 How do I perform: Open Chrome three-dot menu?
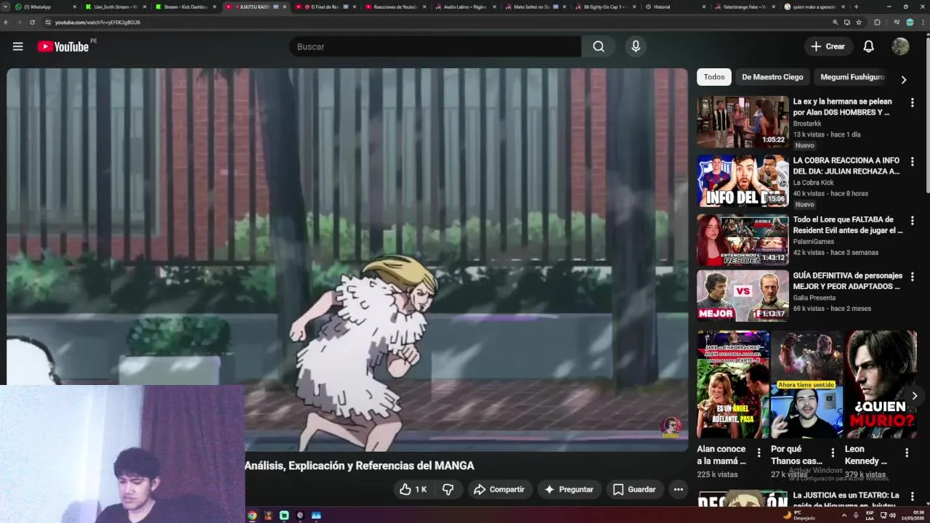pos(923,23)
